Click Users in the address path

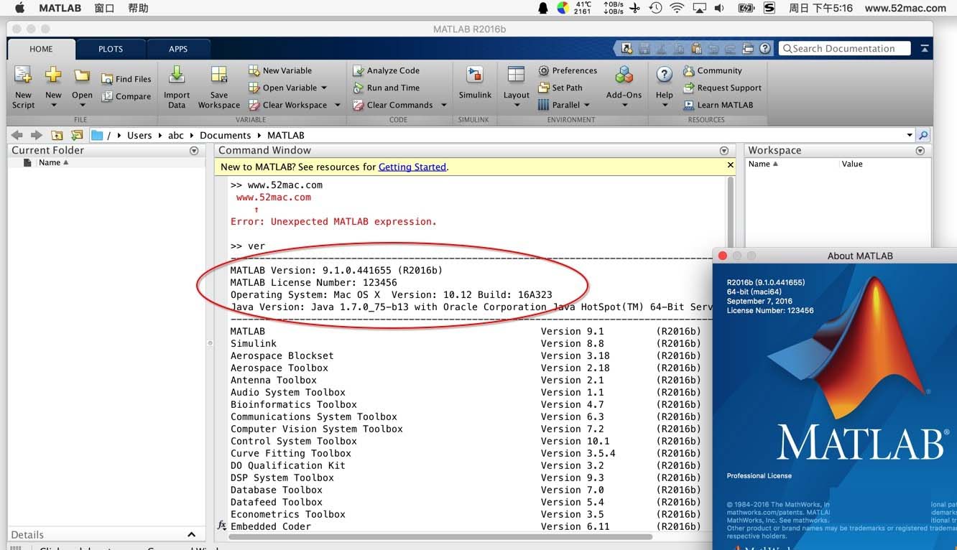(x=139, y=135)
